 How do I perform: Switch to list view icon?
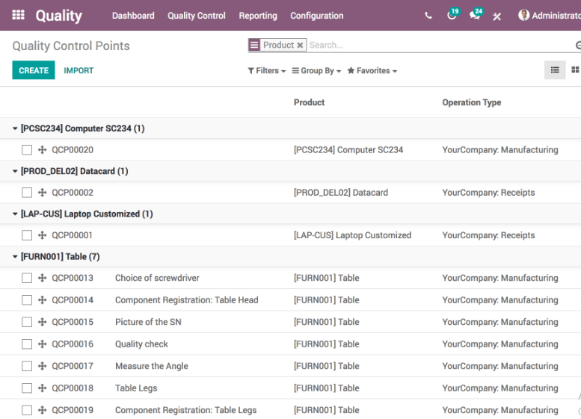pos(555,70)
